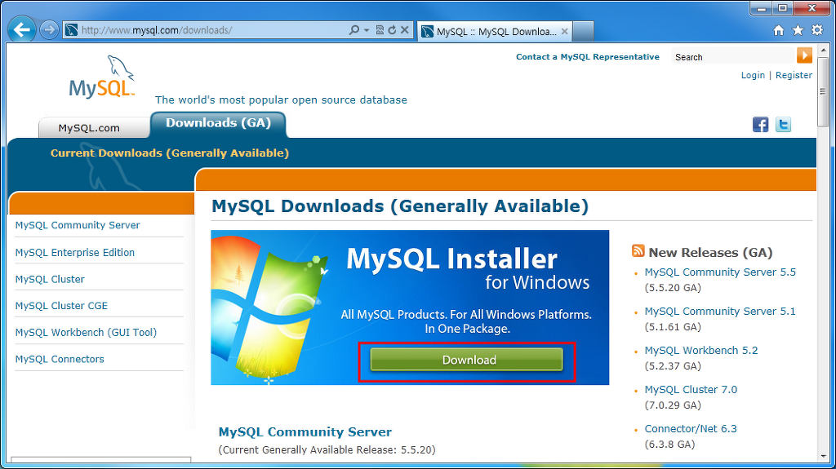Open the browser Home icon
Image resolution: width=836 pixels, height=469 pixels.
(778, 30)
